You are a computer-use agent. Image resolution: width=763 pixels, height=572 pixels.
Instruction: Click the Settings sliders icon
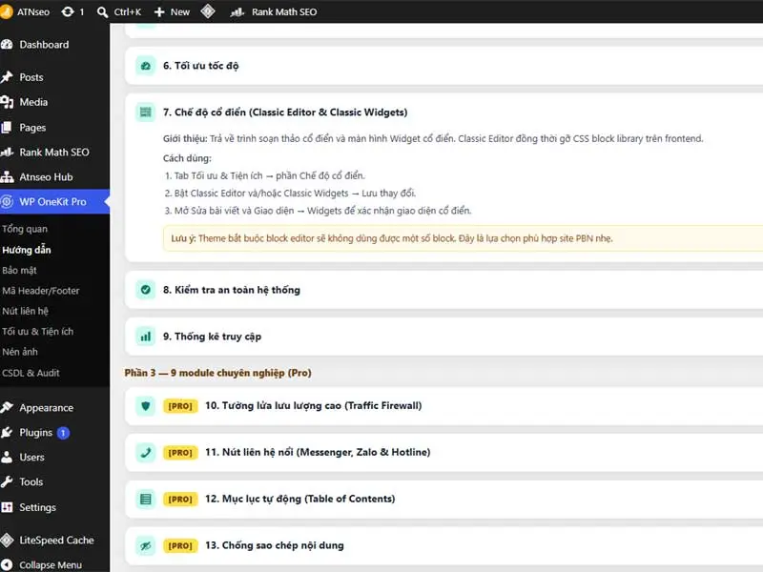click(x=7, y=507)
